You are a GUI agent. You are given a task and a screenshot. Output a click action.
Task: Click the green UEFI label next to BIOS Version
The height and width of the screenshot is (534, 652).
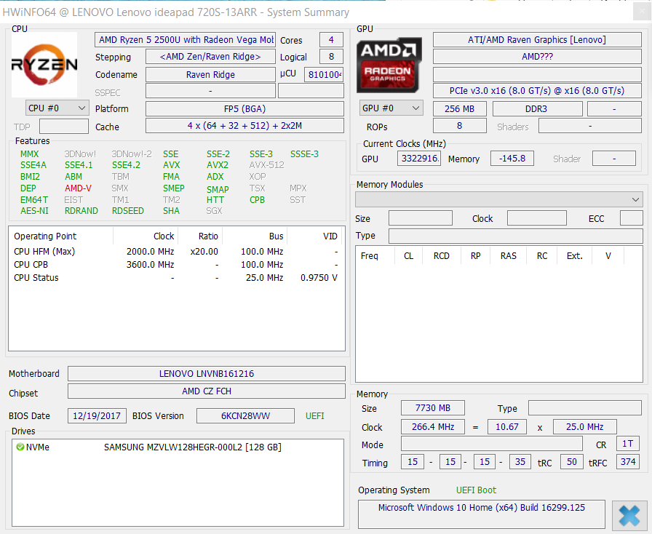pyautogui.click(x=315, y=416)
